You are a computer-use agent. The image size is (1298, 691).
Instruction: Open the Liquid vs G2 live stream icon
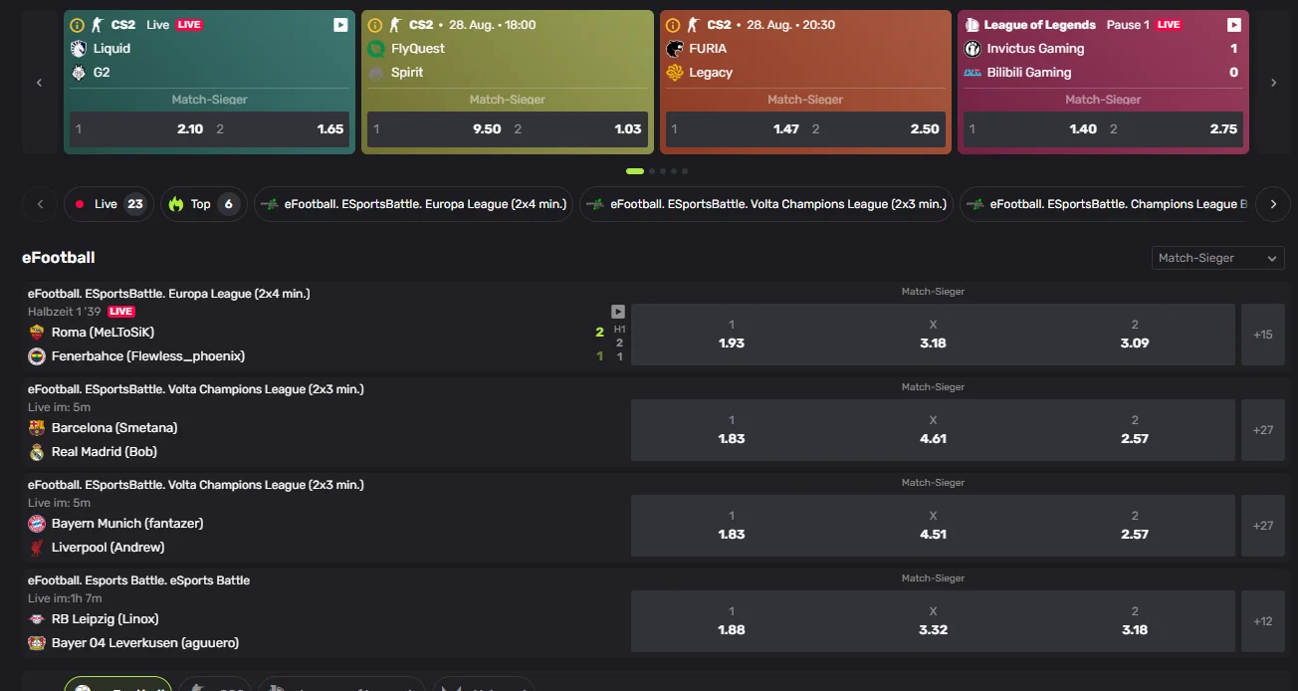340,25
